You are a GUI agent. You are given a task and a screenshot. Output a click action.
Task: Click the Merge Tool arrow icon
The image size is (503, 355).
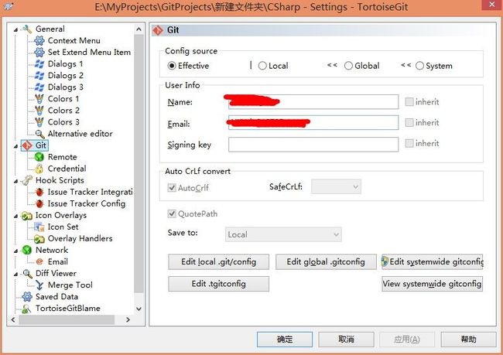[39, 285]
